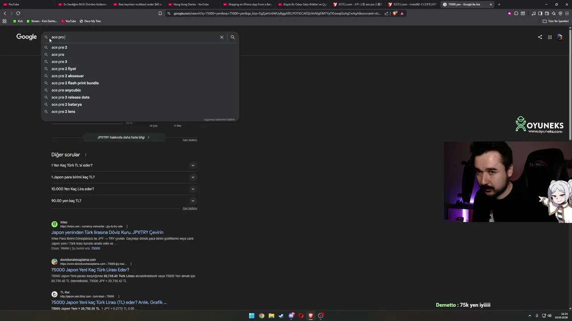Viewport: 572px width, 321px height.
Task: Select suggestion 'ace pro anycubic'
Action: point(140,90)
